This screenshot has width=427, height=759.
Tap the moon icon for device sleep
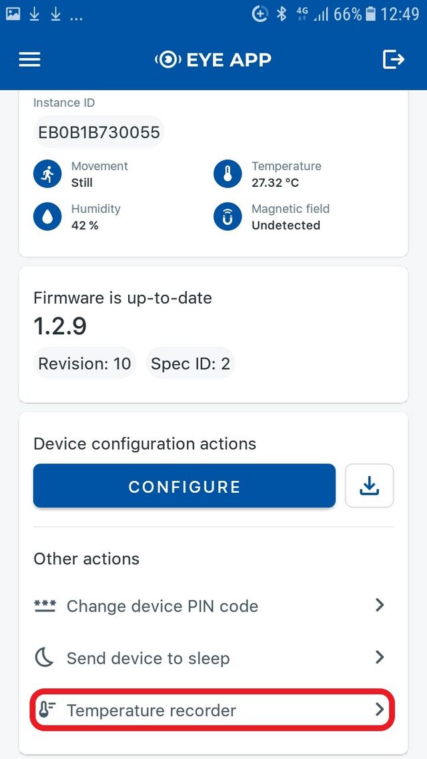43,657
